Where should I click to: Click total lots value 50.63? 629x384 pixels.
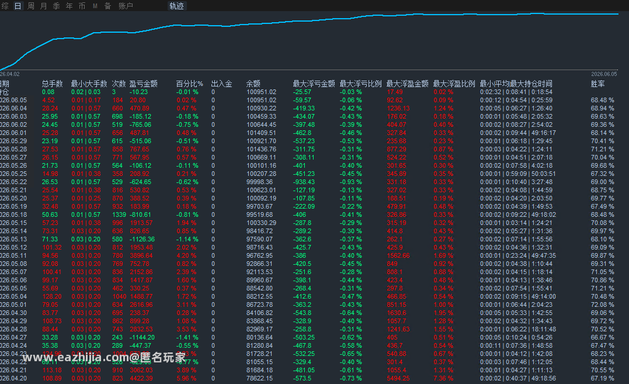[x=50, y=215]
